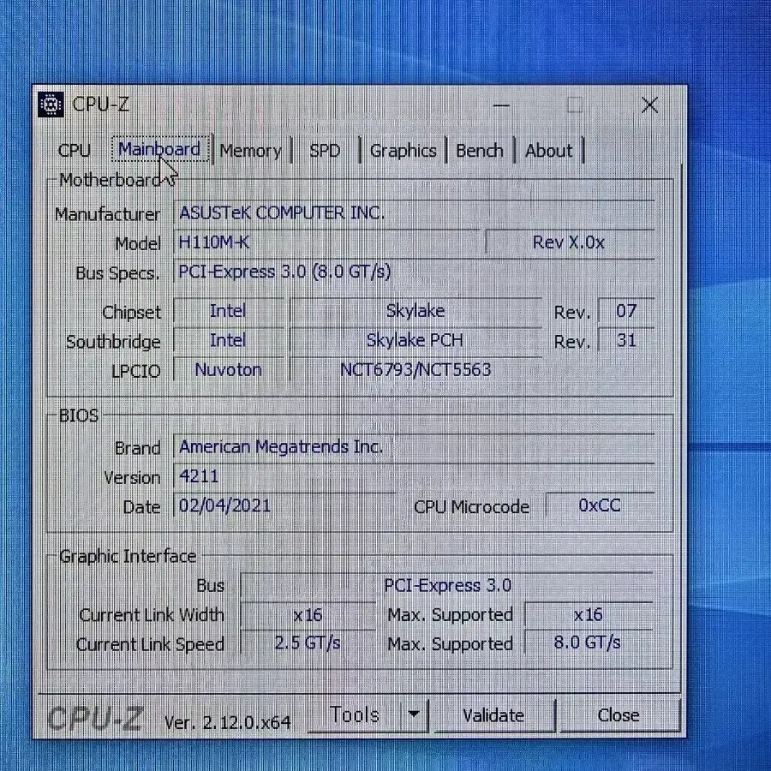Minimize the CPU-Z window
The width and height of the screenshot is (771, 771).
(501, 105)
